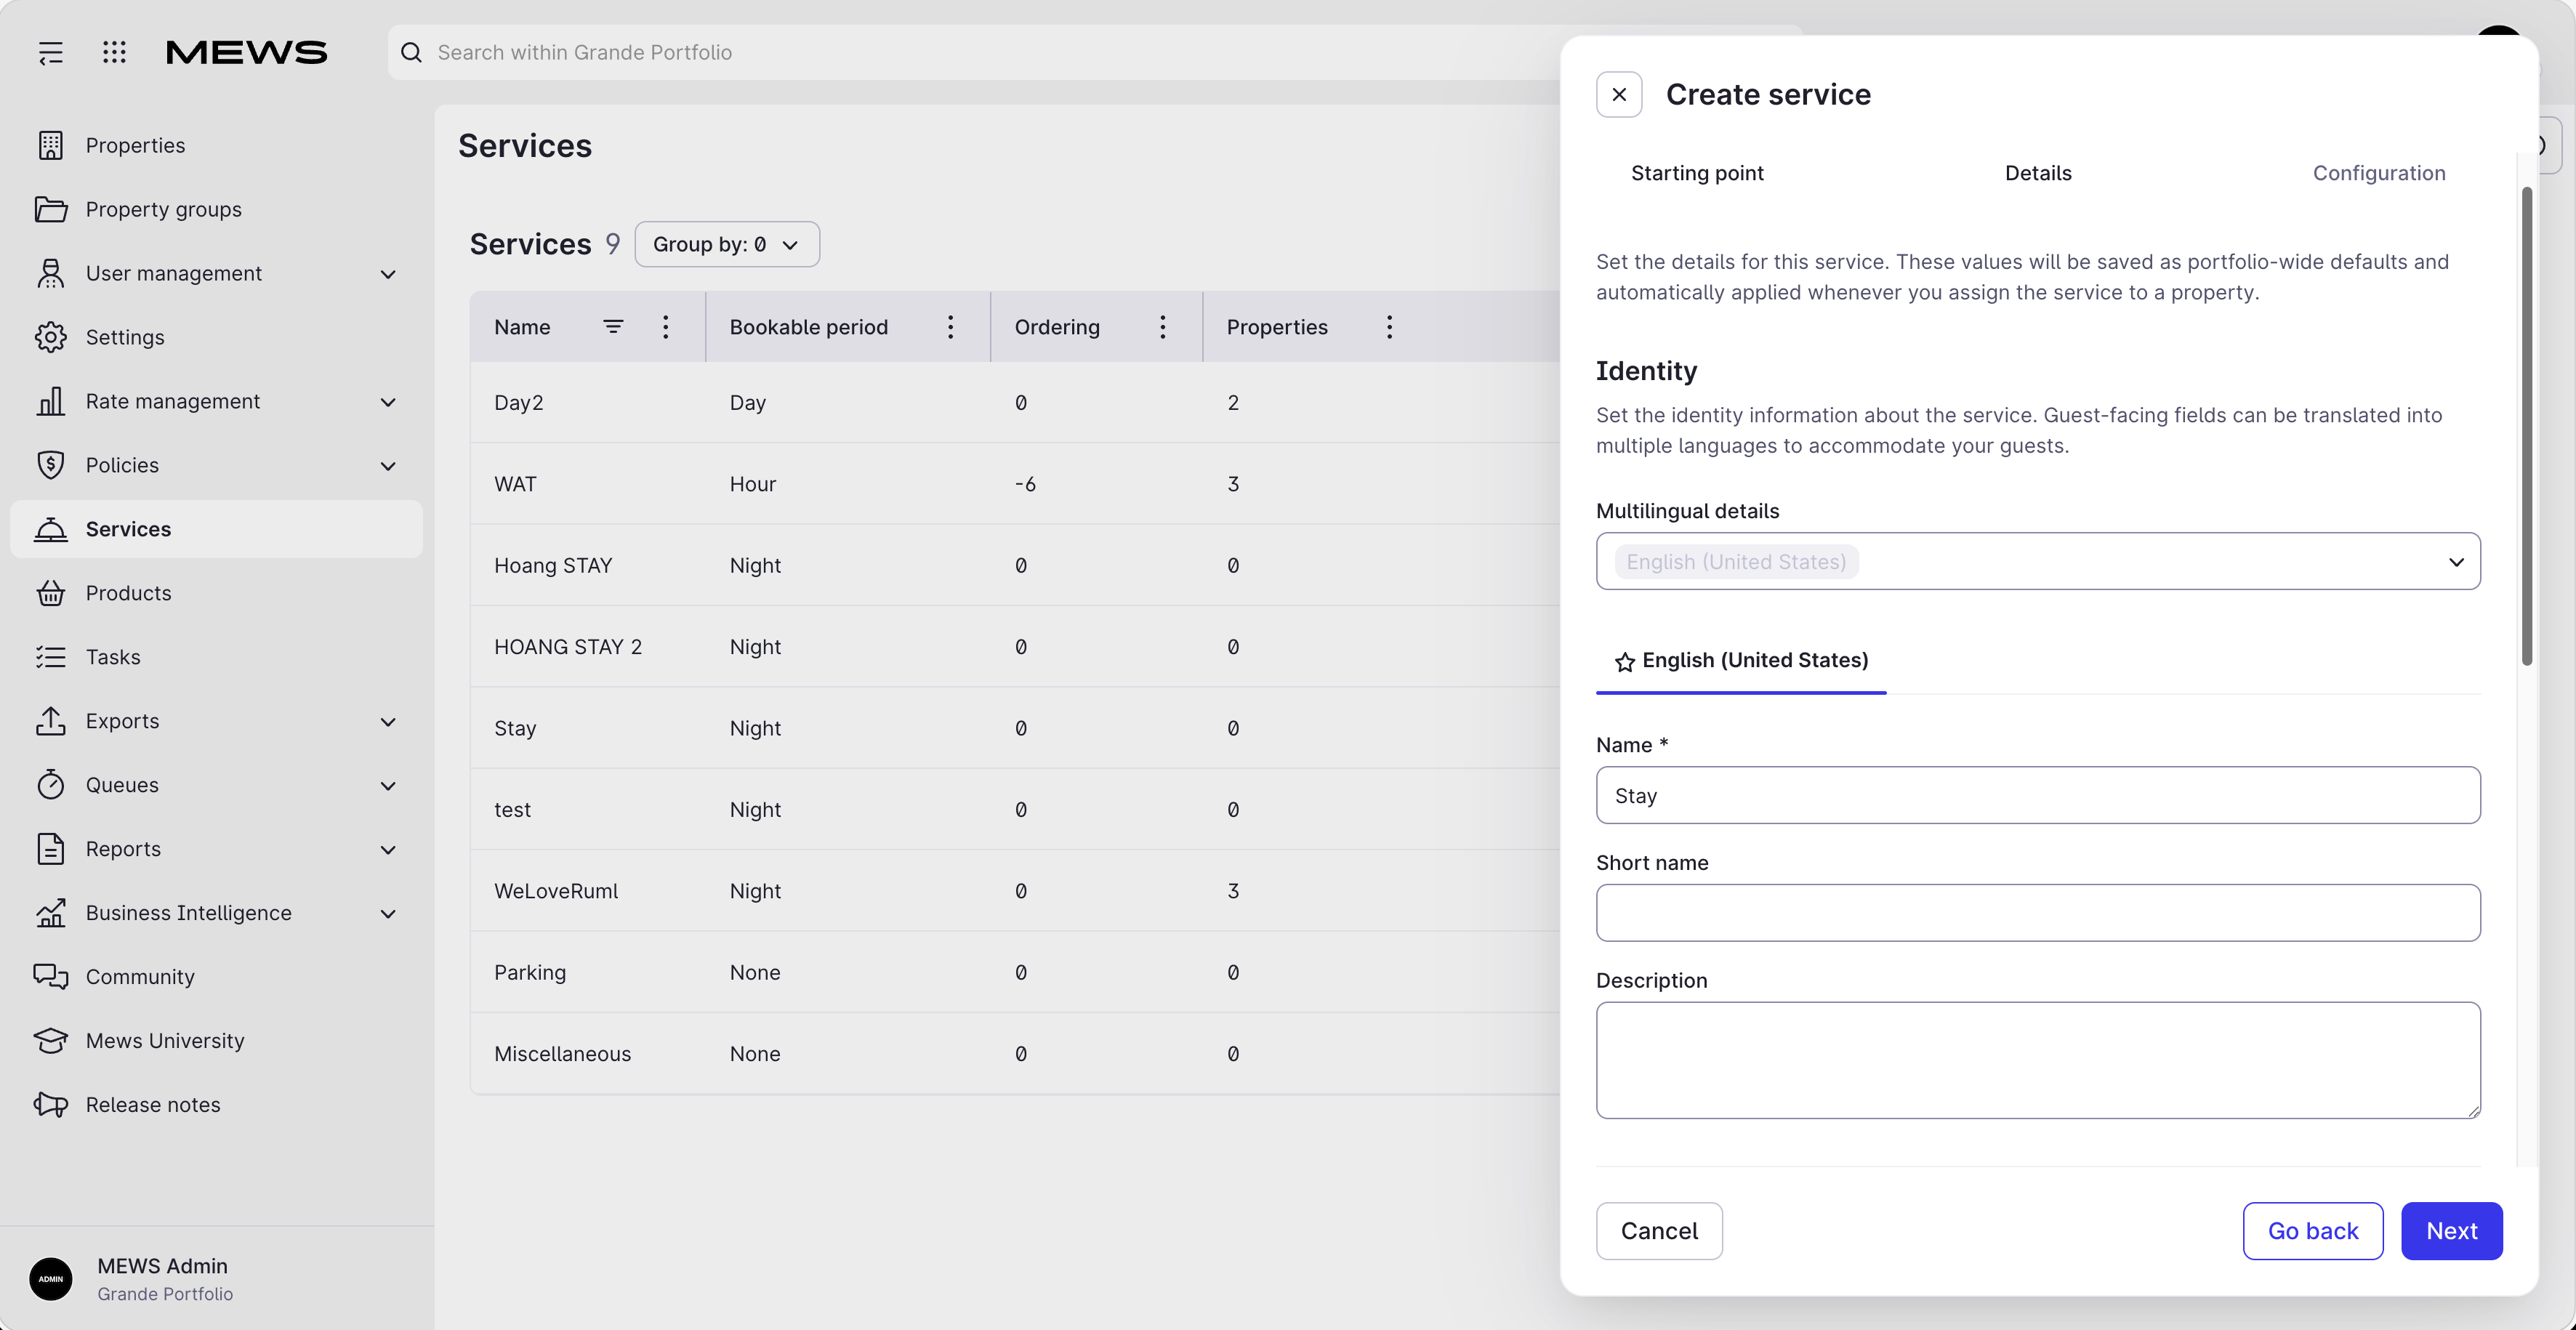Image resolution: width=2576 pixels, height=1330 pixels.
Task: Click the User management person icon
Action: [51, 273]
